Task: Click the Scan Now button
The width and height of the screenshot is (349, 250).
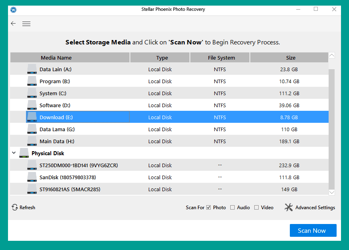Action: (x=313, y=230)
